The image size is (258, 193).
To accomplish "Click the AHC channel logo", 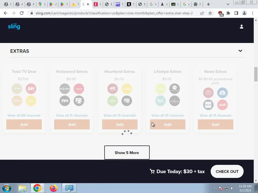I will pos(113,89).
